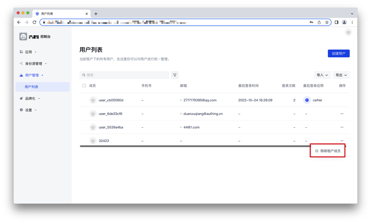This screenshot has width=371, height=223.
Task: Open the 导入 dropdown
Action: (322, 75)
